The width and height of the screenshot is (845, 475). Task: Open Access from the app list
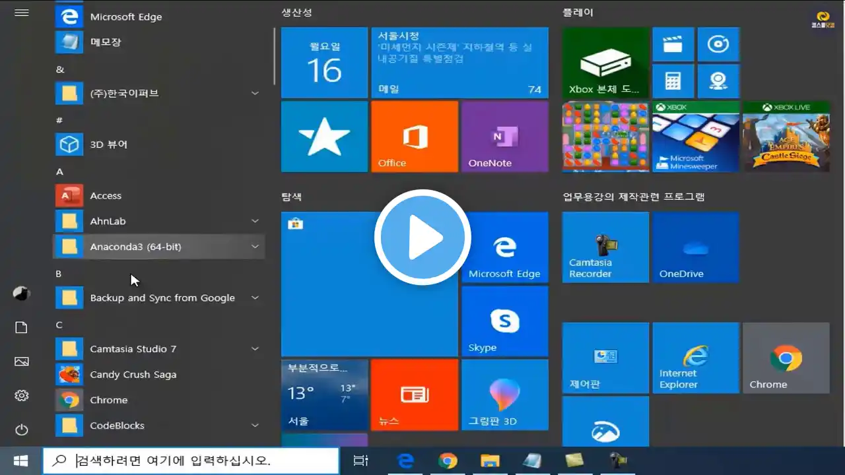158,195
